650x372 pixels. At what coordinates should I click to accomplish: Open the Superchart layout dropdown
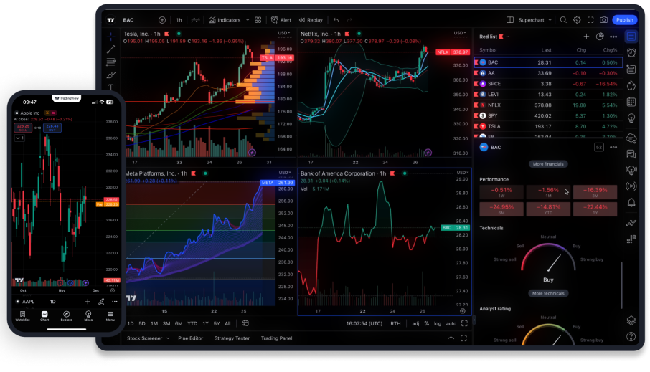pos(551,20)
